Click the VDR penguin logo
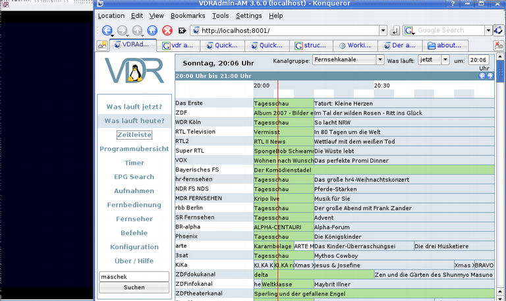 pos(134,70)
